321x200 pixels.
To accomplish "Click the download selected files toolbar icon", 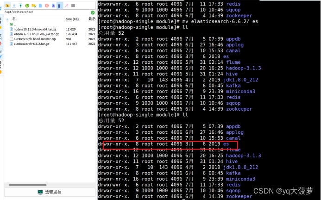I will (x=14, y=6).
